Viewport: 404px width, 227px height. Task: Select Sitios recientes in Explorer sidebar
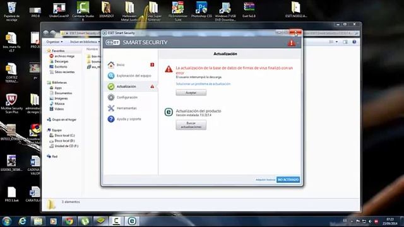tap(64, 72)
